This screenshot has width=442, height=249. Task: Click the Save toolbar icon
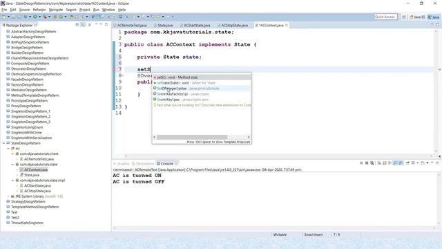point(13,17)
